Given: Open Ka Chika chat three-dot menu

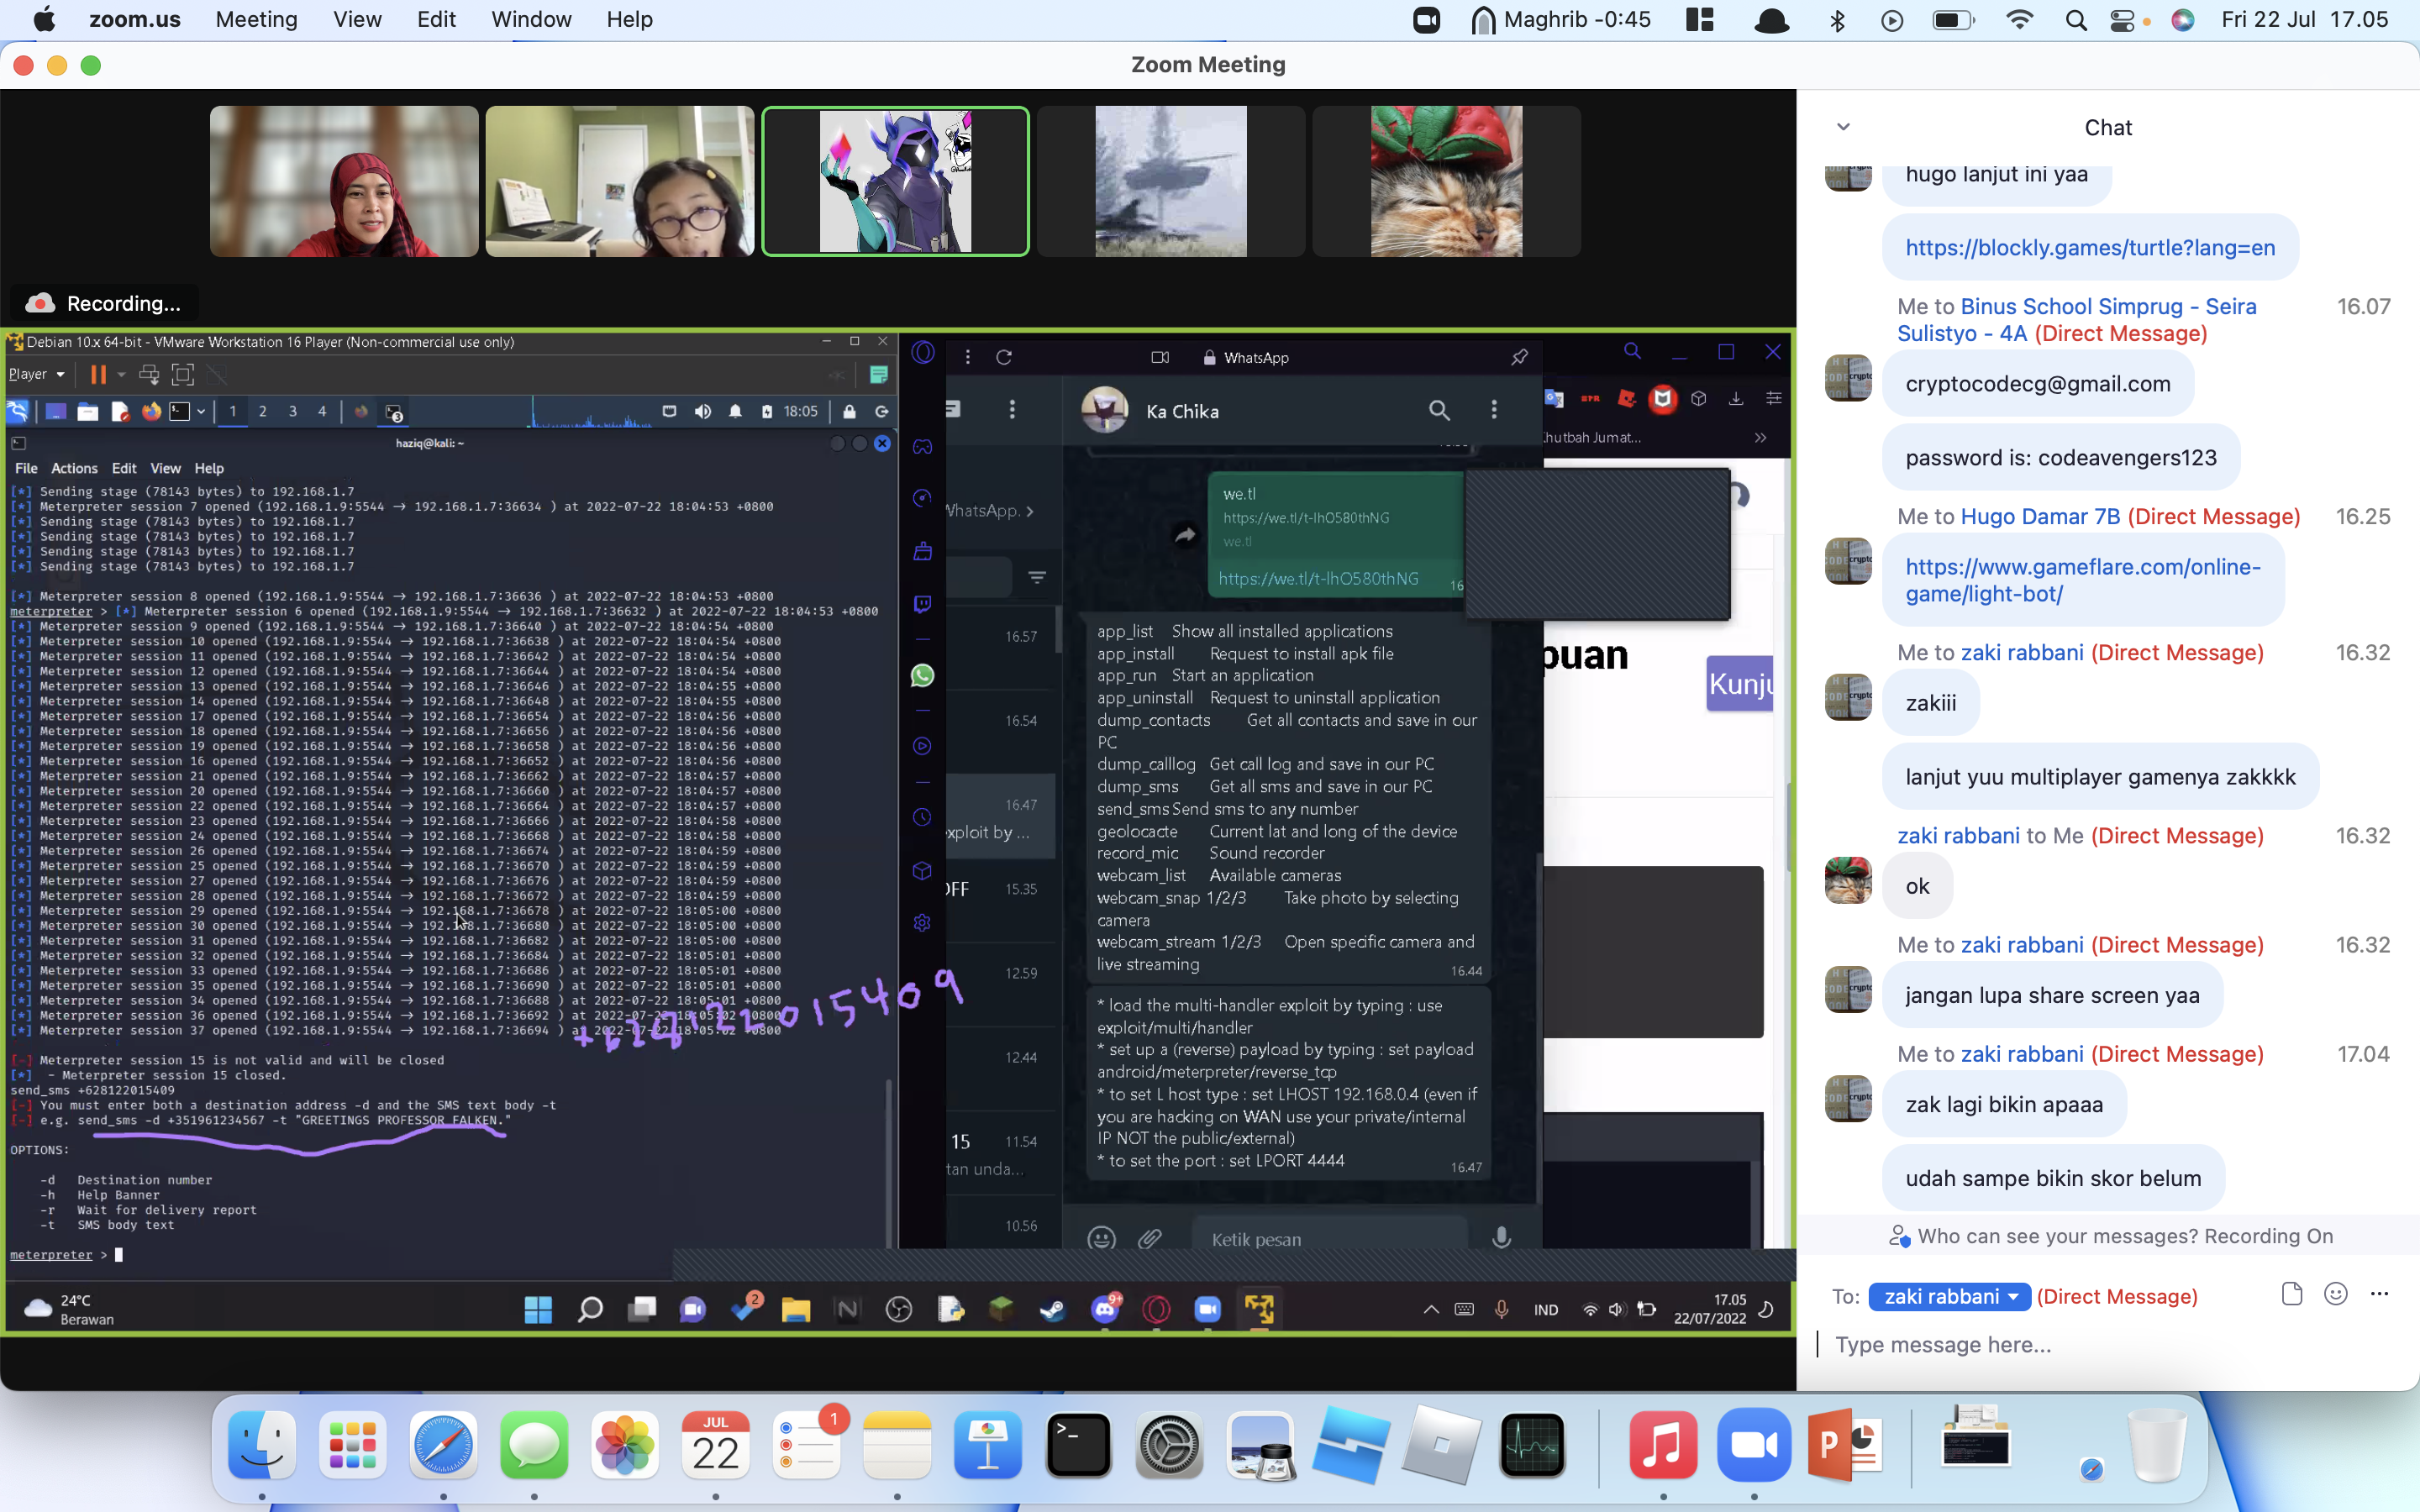Looking at the screenshot, I should coord(1494,410).
